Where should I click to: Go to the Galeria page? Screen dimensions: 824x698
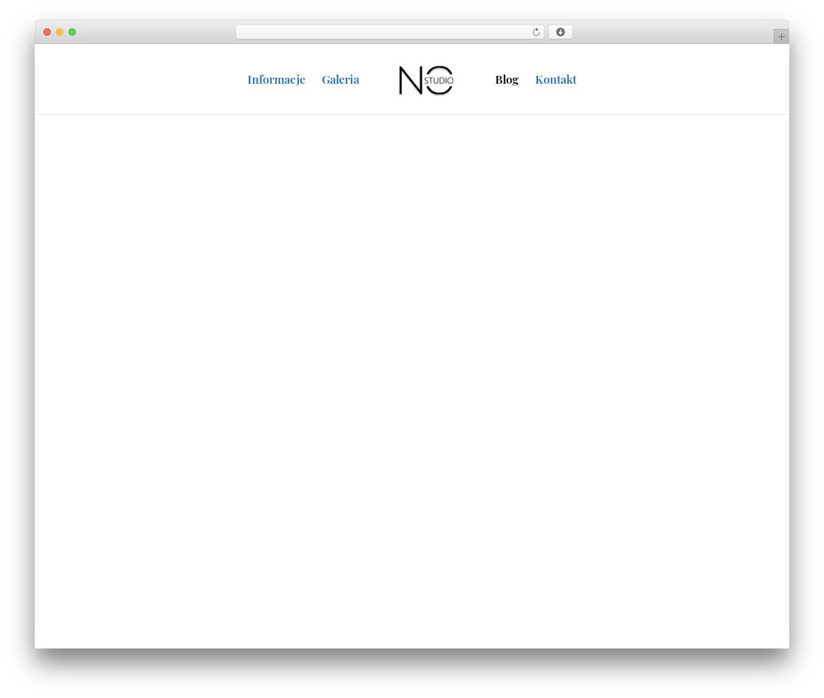pyautogui.click(x=341, y=80)
